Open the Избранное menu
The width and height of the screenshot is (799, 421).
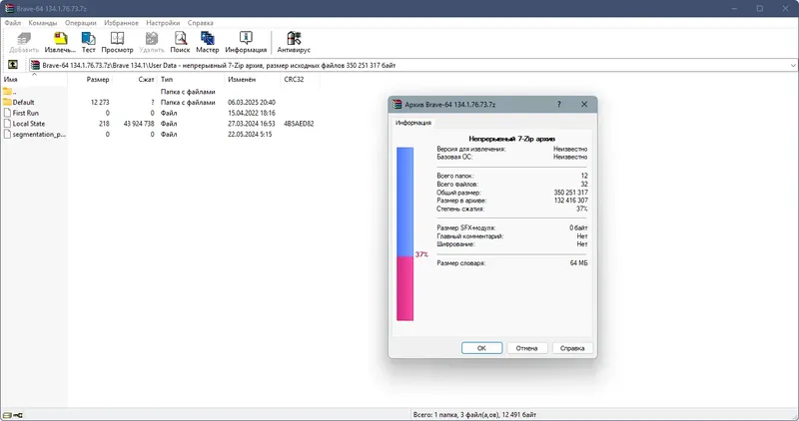tap(121, 23)
